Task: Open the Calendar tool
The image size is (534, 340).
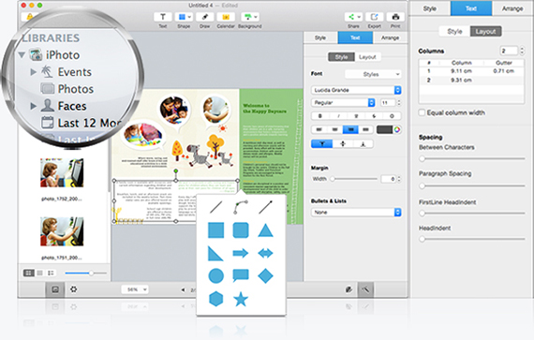Action: point(226,17)
